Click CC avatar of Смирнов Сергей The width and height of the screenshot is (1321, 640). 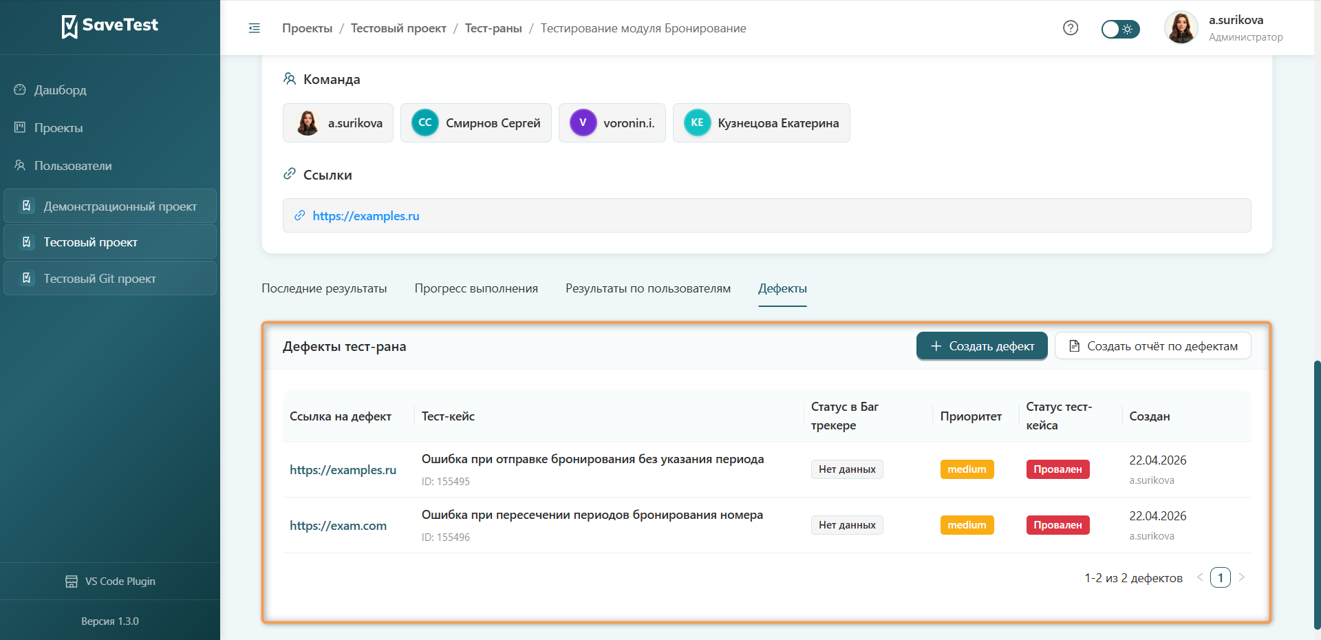[x=425, y=122]
